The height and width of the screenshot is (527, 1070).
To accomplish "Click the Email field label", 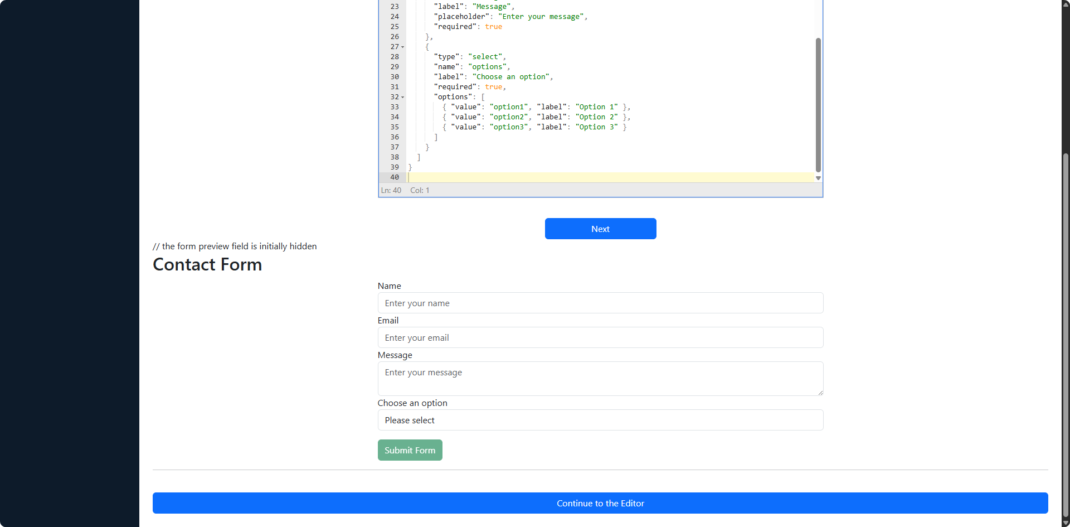I will (x=388, y=320).
